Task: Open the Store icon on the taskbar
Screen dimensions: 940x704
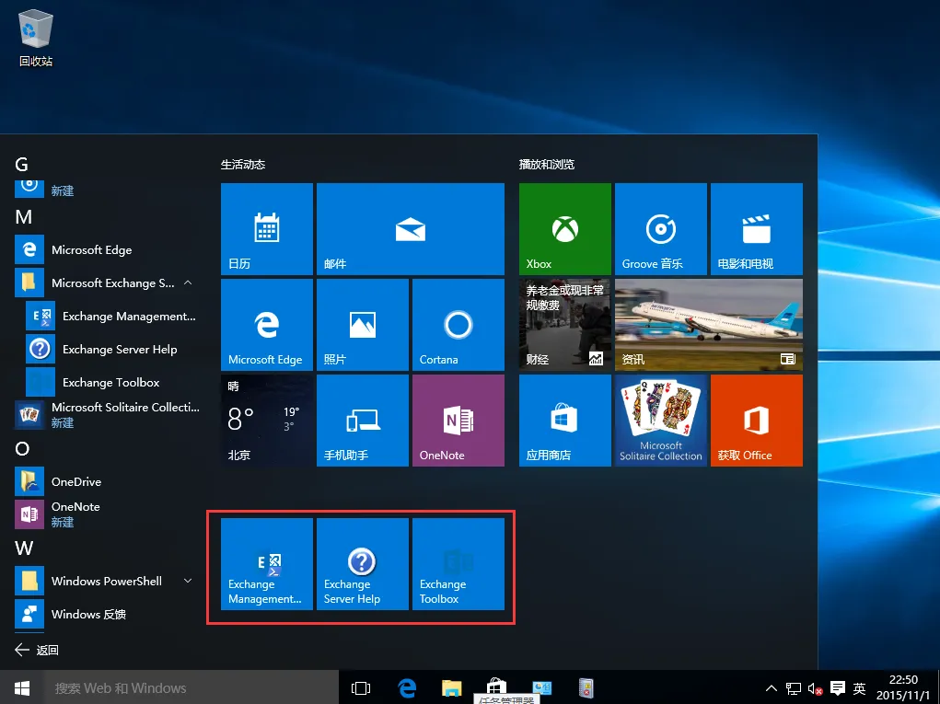Action: 497,686
